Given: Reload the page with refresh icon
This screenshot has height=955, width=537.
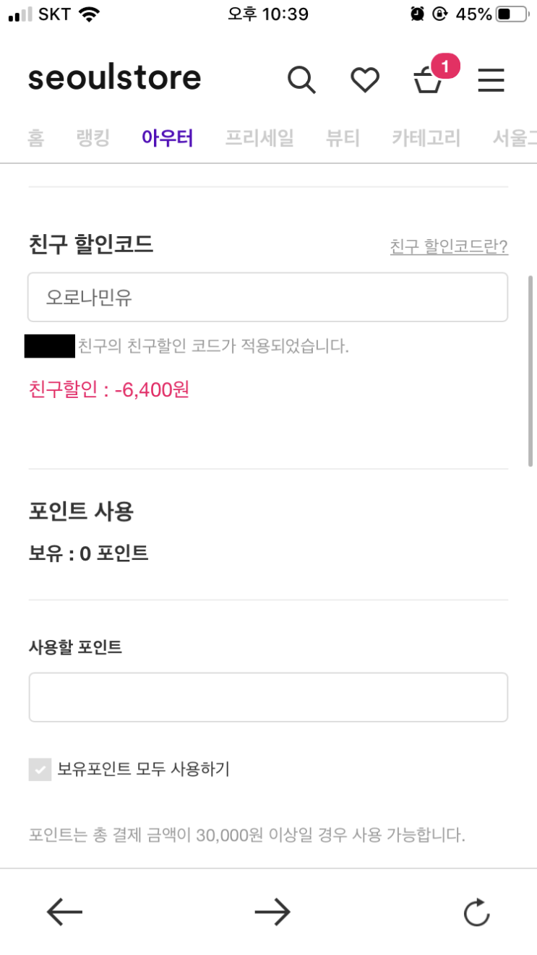Looking at the screenshot, I should pyautogui.click(x=476, y=912).
